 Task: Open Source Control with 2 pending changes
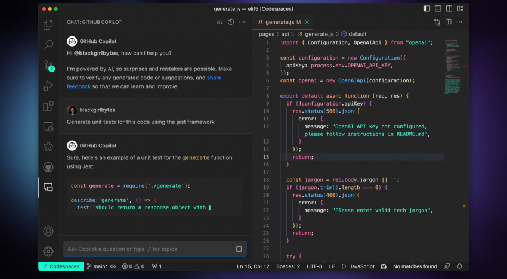pos(48,66)
